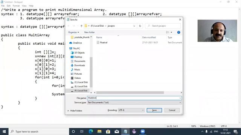This screenshot has height=135, width=241.
Task: Open the Videos folder in tree
Action: [x=76, y=78]
